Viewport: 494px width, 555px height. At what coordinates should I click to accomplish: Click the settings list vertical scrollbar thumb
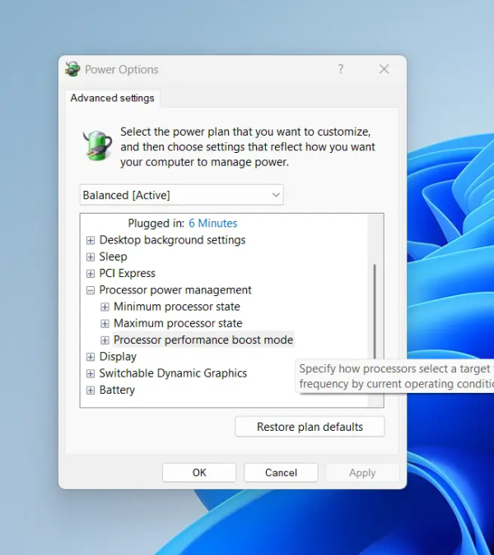[x=375, y=312]
